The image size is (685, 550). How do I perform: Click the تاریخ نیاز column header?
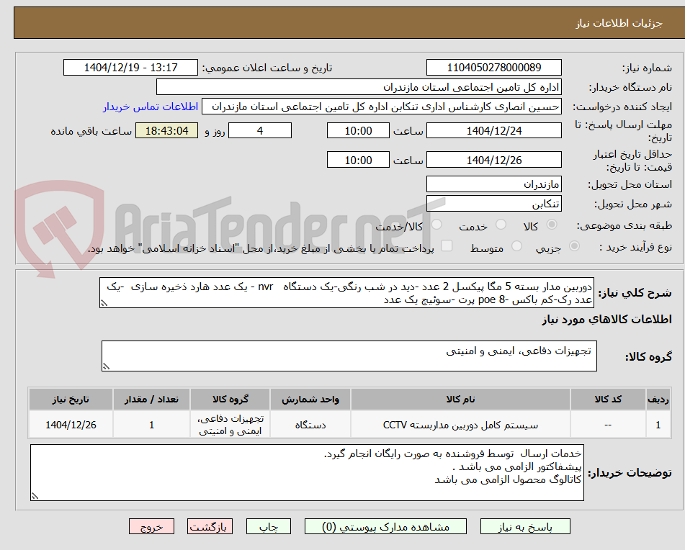(x=71, y=400)
